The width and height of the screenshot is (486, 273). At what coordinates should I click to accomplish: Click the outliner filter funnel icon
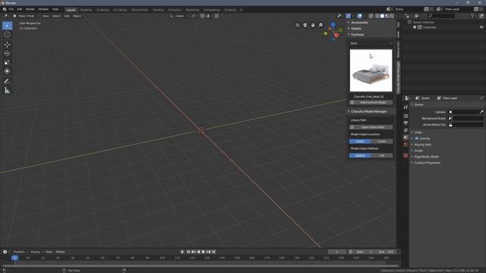pyautogui.click(x=472, y=16)
